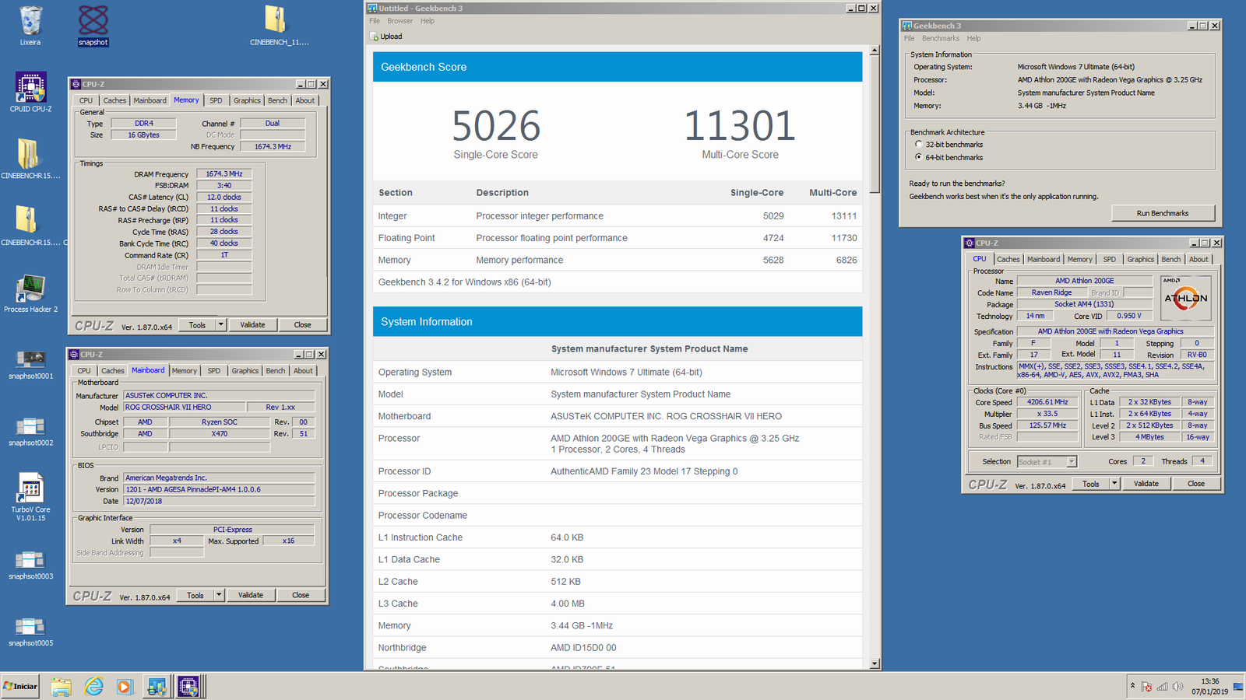Click the Run Benchmarks button

coord(1162,213)
